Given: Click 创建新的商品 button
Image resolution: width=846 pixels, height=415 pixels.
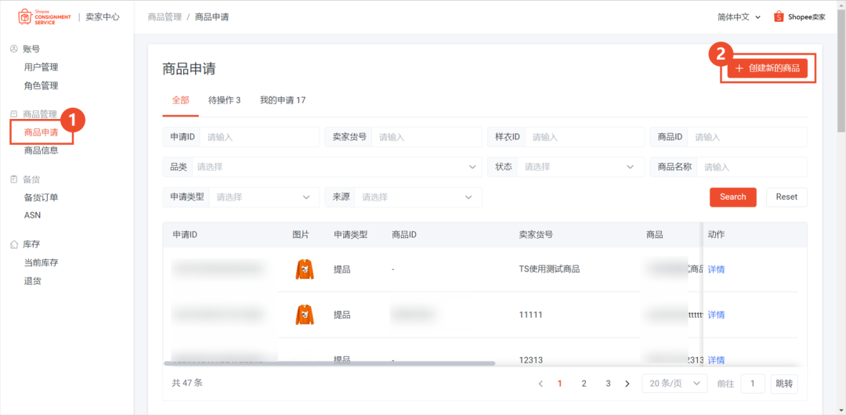Looking at the screenshot, I should pyautogui.click(x=768, y=69).
